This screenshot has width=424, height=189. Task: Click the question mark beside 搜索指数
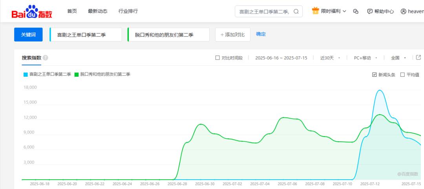[x=46, y=58]
